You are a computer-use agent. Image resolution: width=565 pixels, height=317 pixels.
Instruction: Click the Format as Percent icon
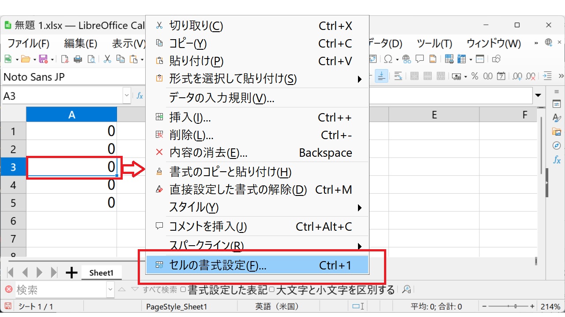click(475, 76)
